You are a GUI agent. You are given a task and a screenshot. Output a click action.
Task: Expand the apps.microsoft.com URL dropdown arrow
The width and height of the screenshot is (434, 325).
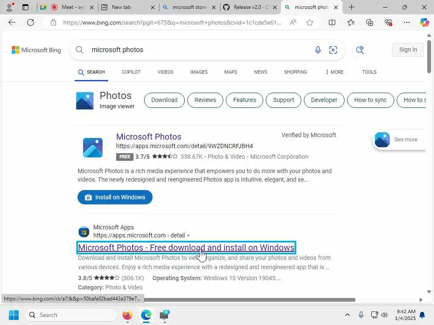[188, 236]
